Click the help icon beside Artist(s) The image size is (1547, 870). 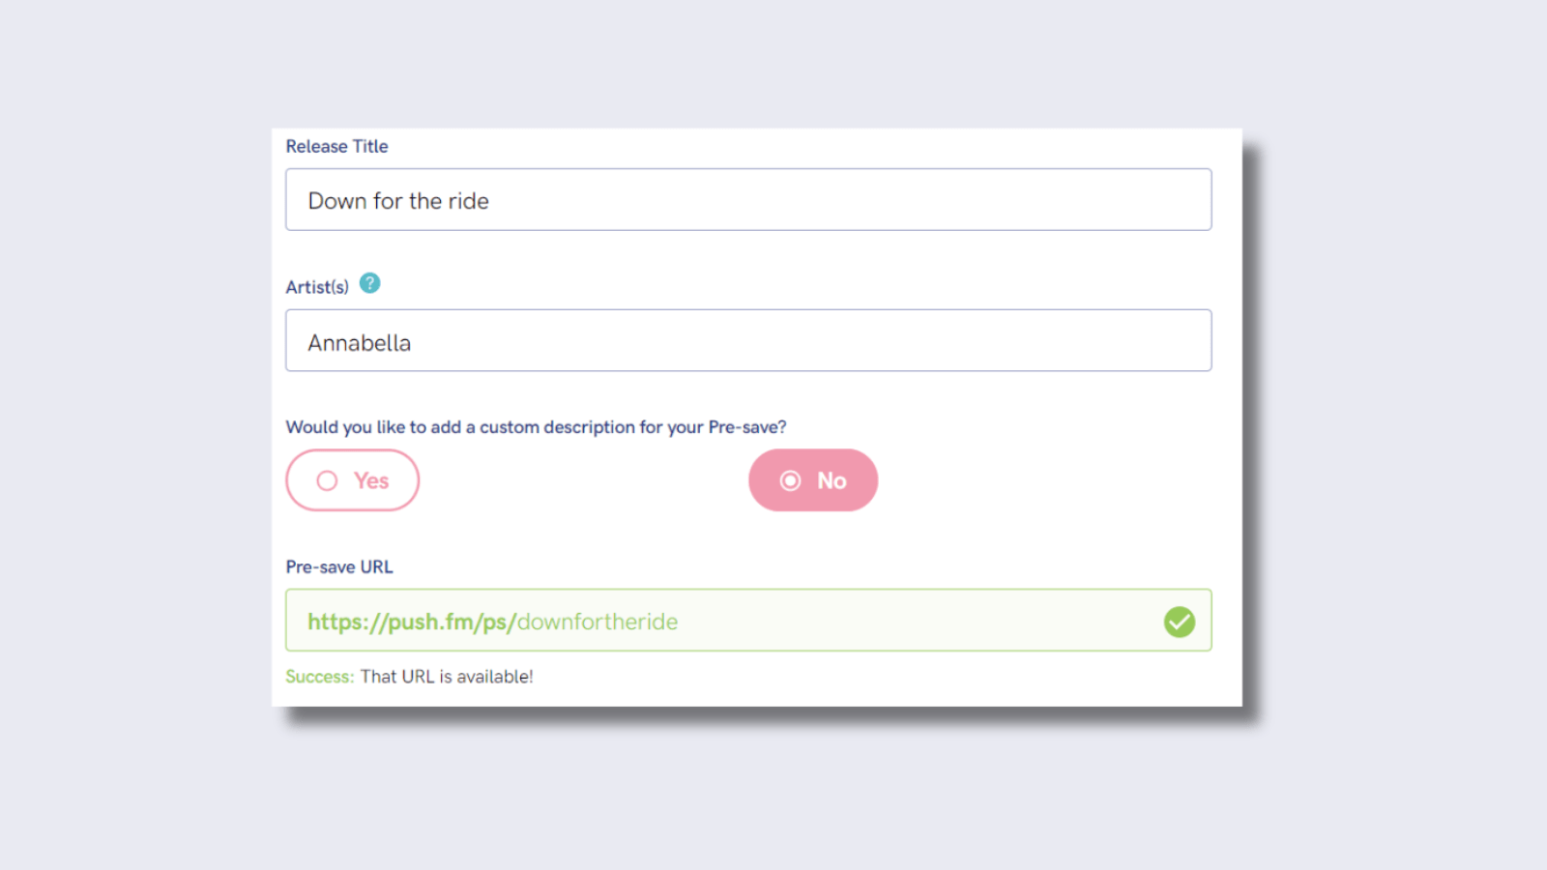pos(369,283)
